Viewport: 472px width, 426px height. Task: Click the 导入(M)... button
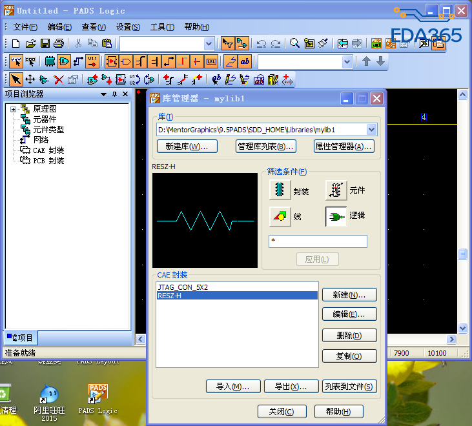coord(233,386)
